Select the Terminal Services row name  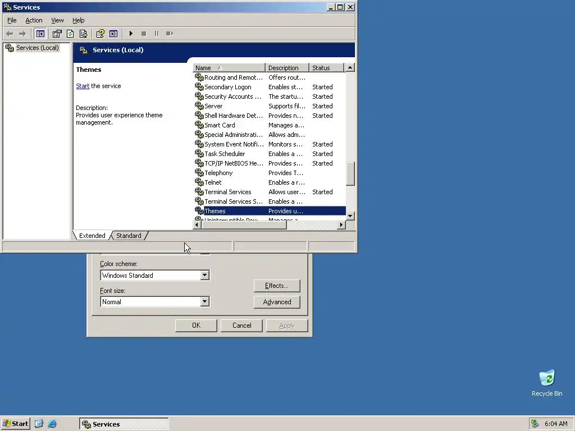[x=228, y=192]
